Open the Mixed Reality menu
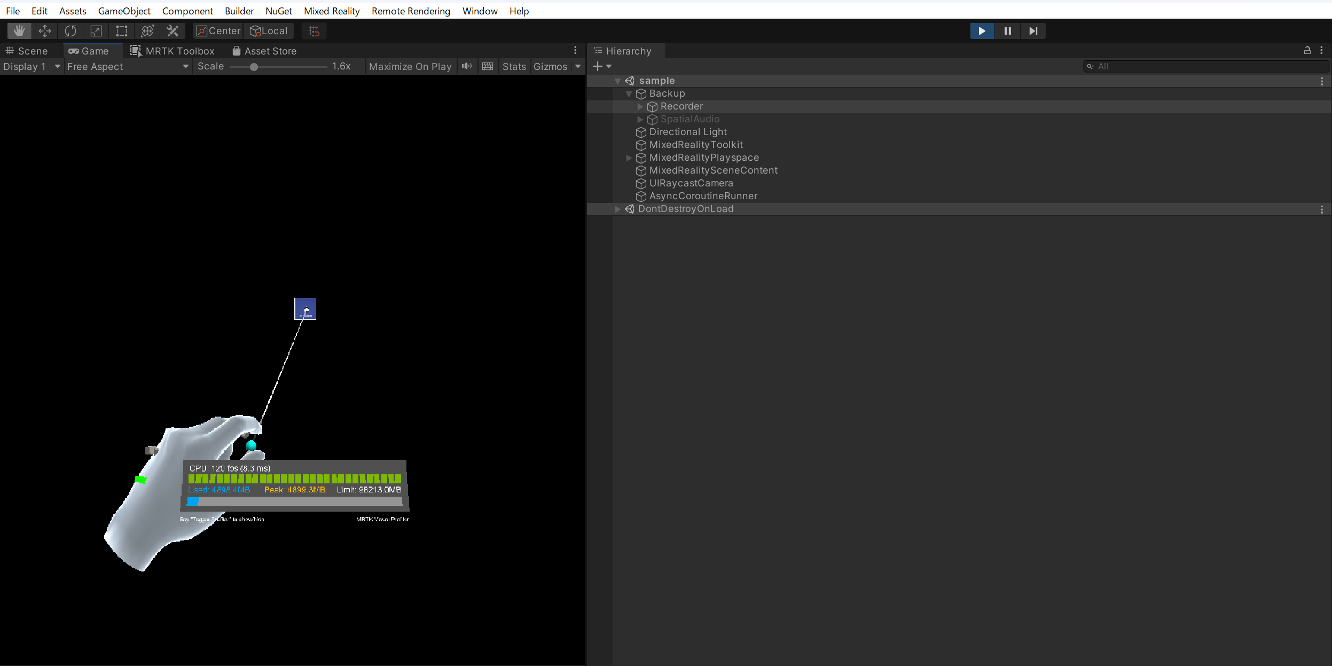The width and height of the screenshot is (1332, 666). [x=332, y=11]
